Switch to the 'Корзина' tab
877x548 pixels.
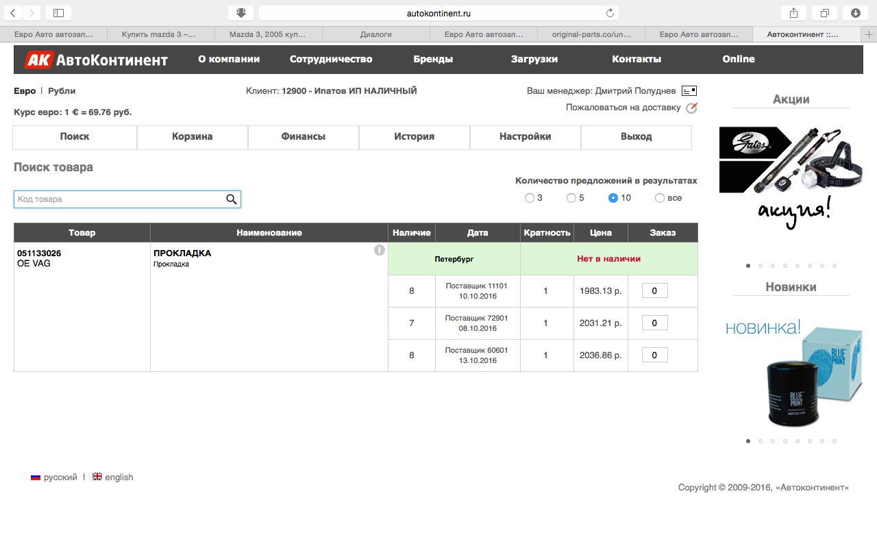tap(193, 137)
